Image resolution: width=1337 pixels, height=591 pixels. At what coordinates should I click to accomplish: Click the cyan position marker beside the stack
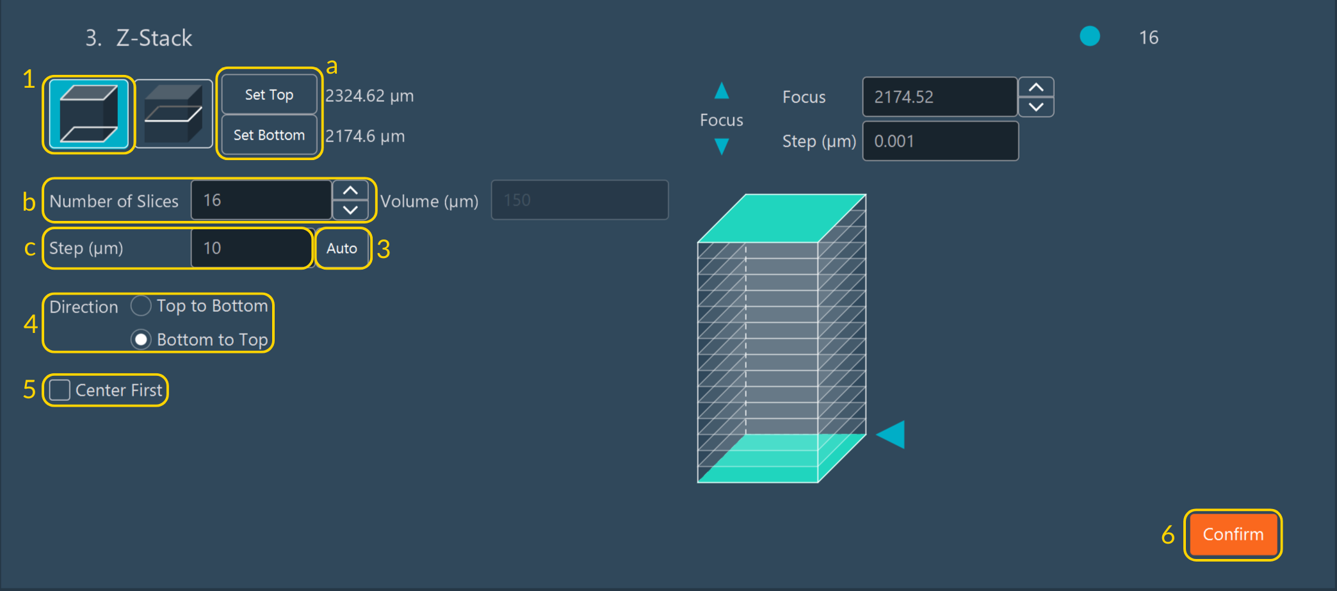891,435
